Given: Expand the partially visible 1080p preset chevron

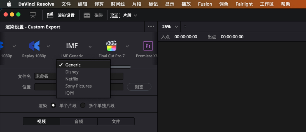Looking at the screenshot, I should pos(14,47).
